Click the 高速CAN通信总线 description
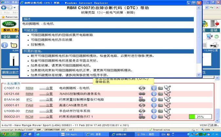This screenshot has width=221, height=137. (73, 105)
